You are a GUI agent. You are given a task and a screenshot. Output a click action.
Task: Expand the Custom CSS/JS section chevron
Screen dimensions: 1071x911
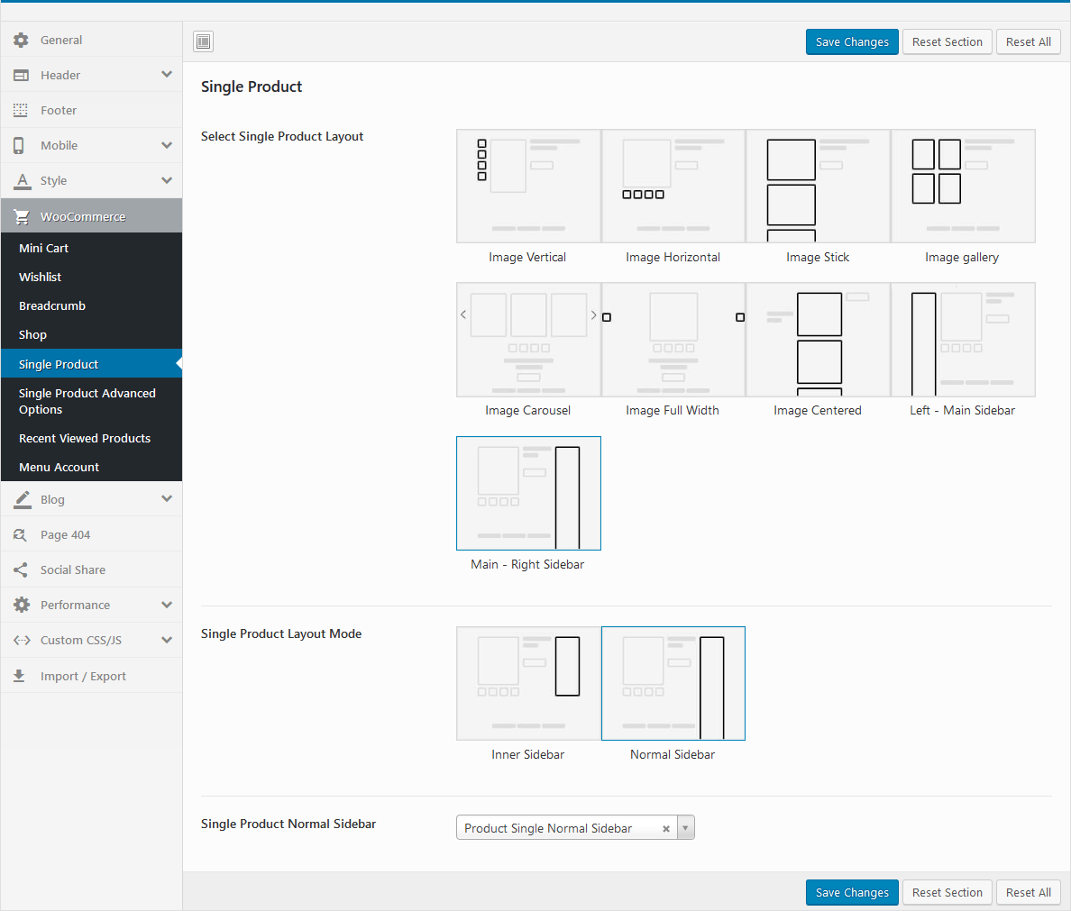click(167, 640)
